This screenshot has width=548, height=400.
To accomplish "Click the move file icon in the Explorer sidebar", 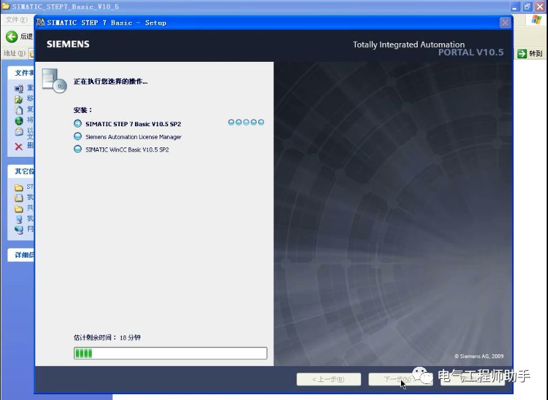I will (19, 100).
